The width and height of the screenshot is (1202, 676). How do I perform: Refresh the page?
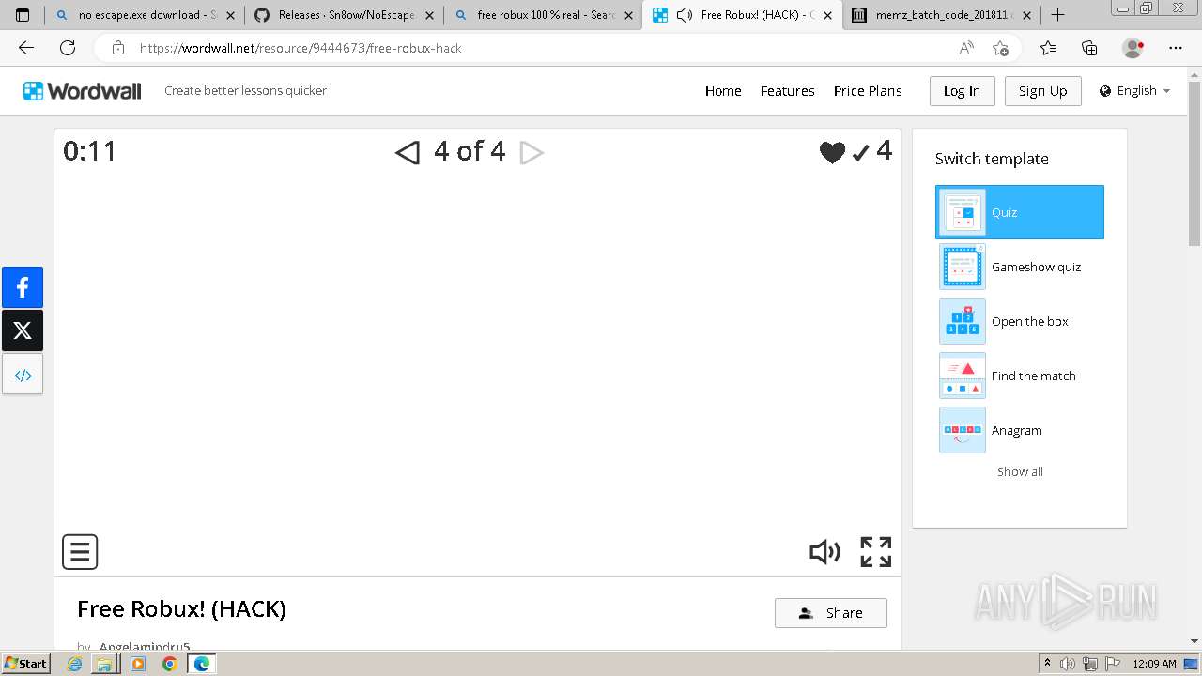[68, 48]
